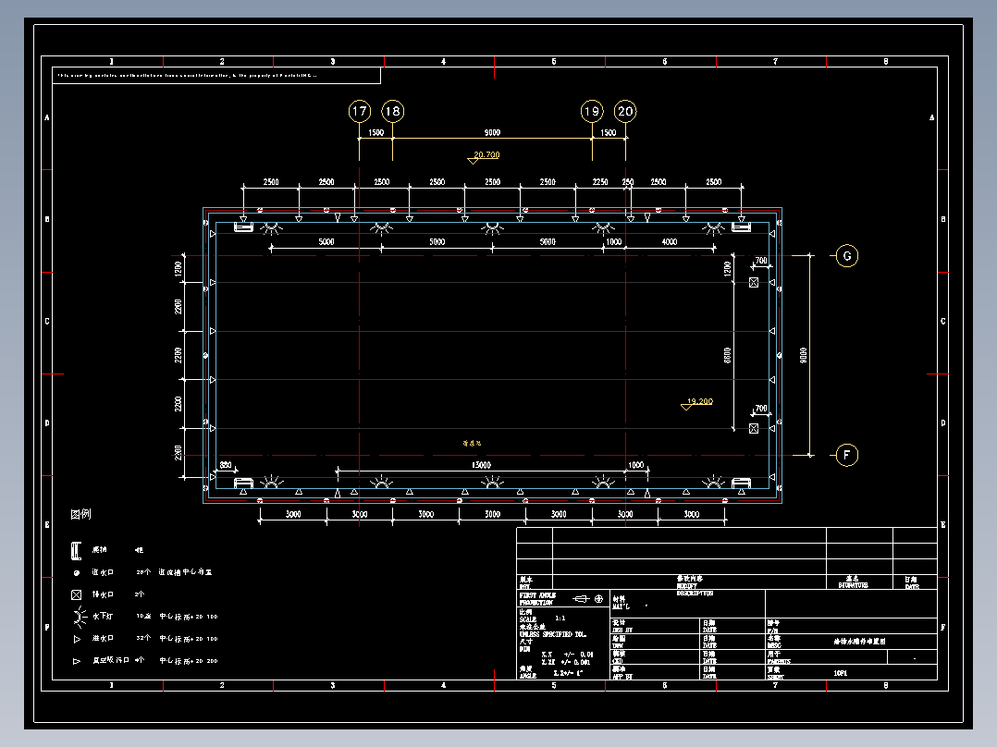Pick the small round overflow symbol in the legend
This screenshot has height=747, width=997.
click(76, 572)
